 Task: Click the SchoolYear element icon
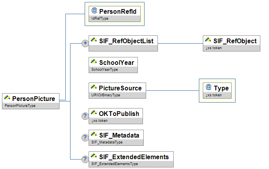(x=94, y=62)
